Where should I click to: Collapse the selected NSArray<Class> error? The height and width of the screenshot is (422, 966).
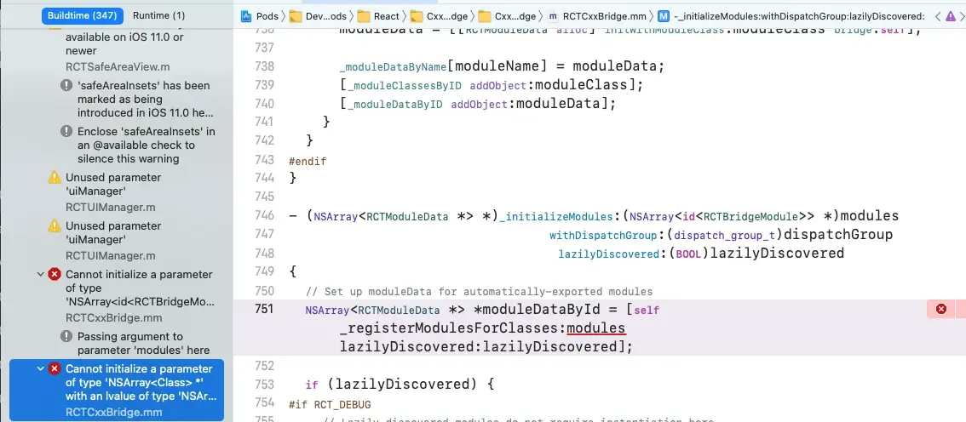[x=41, y=368]
